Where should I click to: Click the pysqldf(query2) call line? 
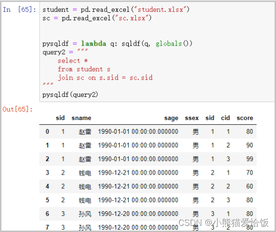[70, 95]
